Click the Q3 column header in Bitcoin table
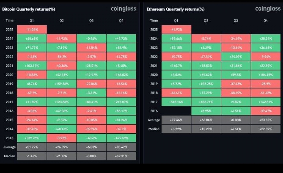283x173 pixels. [91, 20]
